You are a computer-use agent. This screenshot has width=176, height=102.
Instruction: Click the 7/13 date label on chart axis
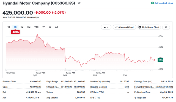point(35,75)
